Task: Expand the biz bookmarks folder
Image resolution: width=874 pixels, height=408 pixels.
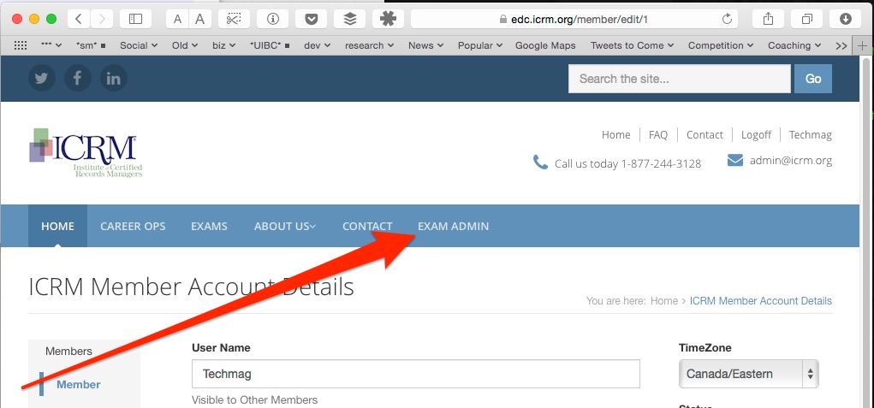Action: pos(223,45)
